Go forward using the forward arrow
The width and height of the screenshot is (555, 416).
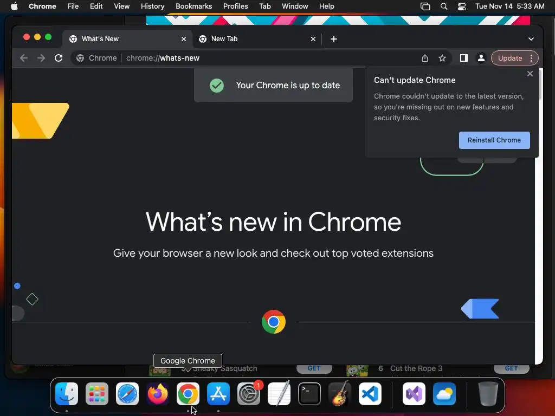tap(41, 58)
